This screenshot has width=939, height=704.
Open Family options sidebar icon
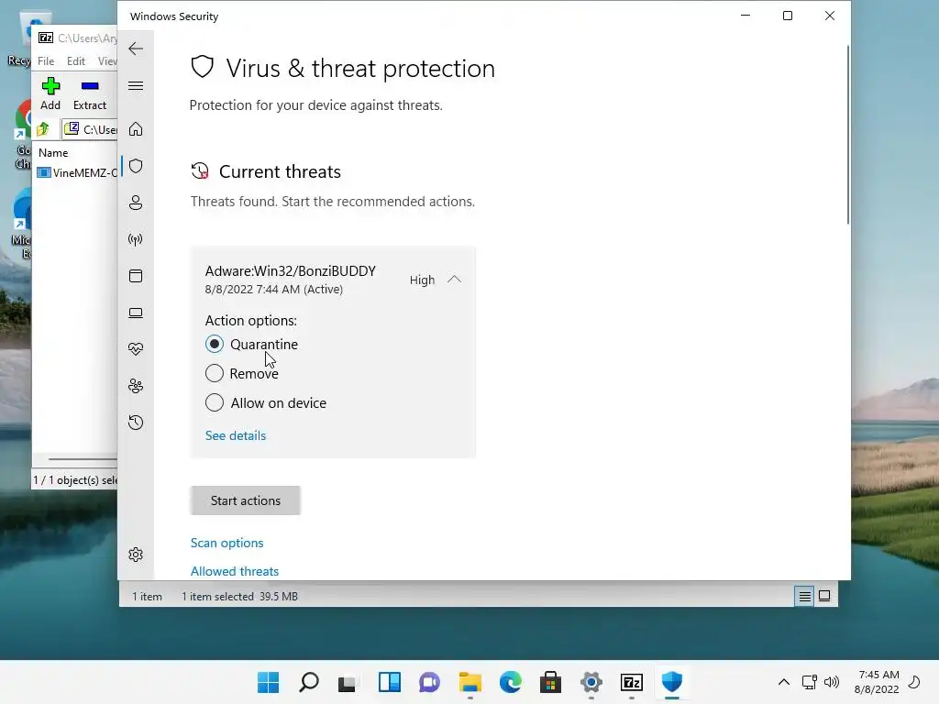click(x=136, y=386)
